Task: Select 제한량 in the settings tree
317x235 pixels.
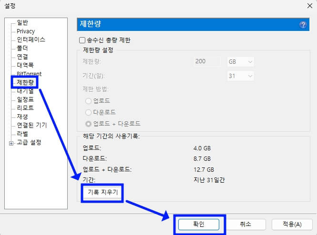Action: click(25, 82)
